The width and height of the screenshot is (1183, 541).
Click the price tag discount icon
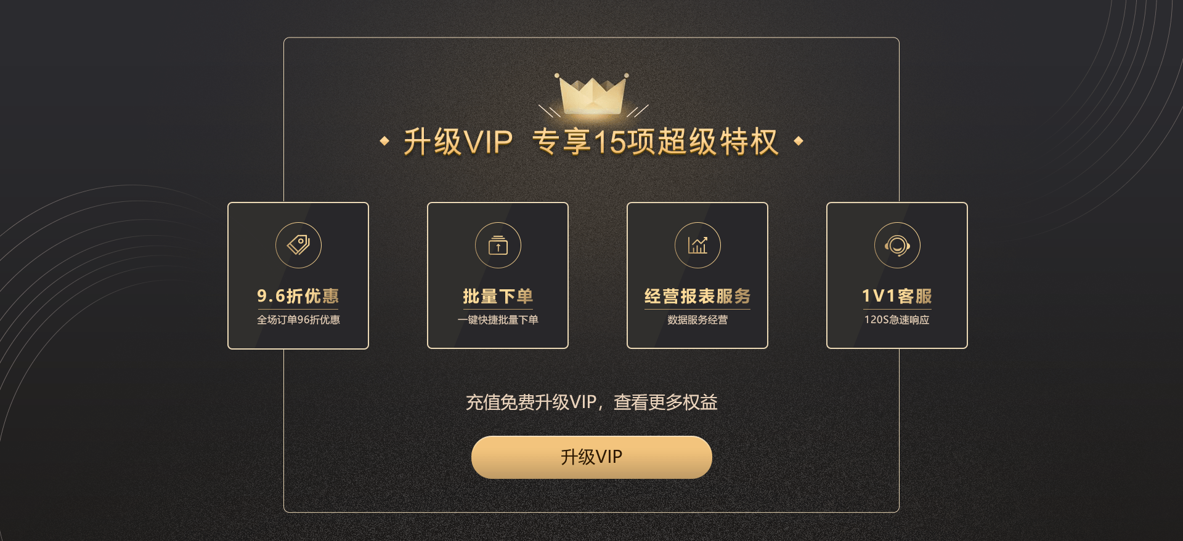(x=298, y=245)
